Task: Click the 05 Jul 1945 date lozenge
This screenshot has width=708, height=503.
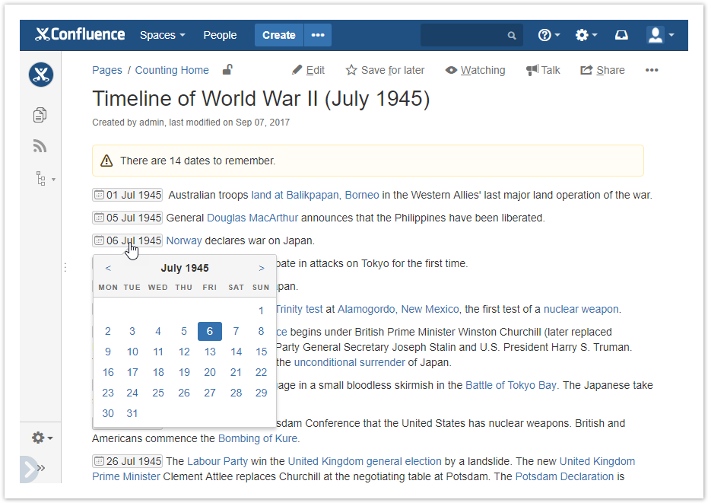Action: [x=127, y=218]
